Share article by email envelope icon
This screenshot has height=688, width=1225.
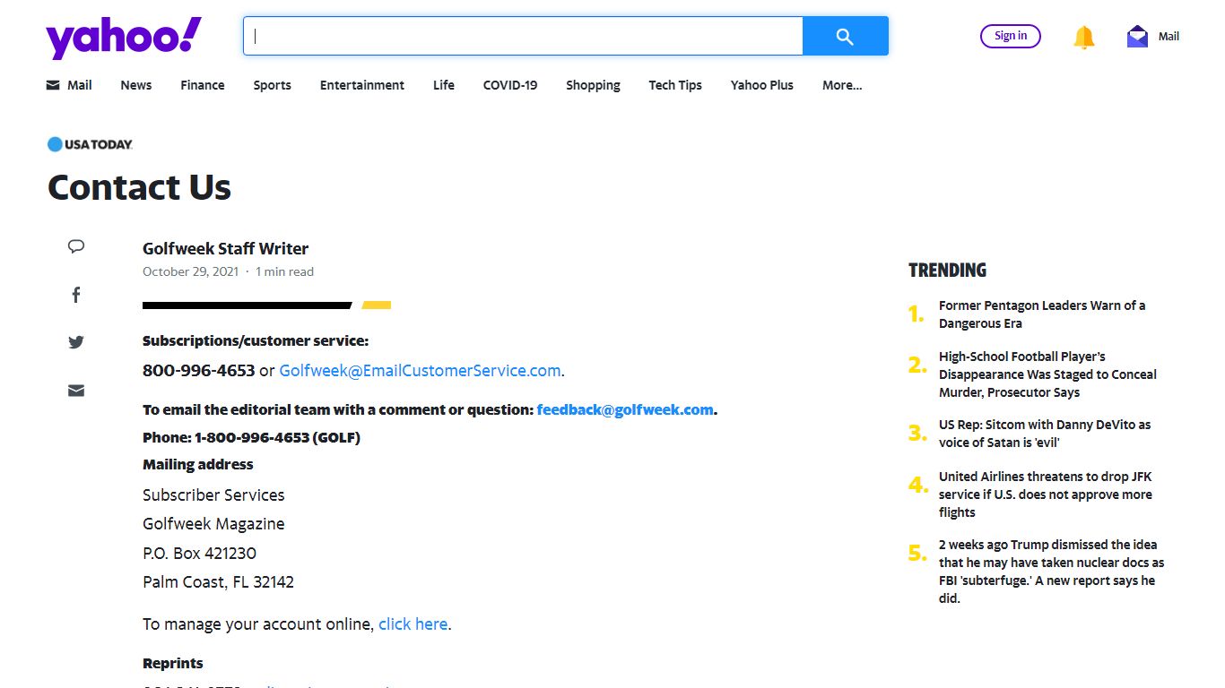[x=76, y=391]
